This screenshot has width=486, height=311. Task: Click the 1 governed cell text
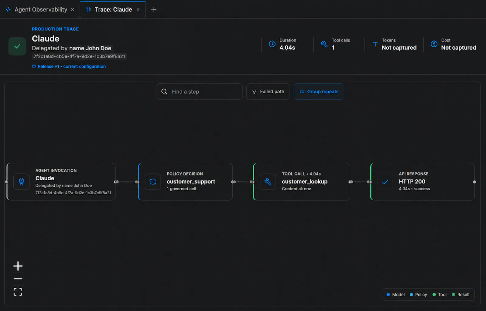point(181,189)
